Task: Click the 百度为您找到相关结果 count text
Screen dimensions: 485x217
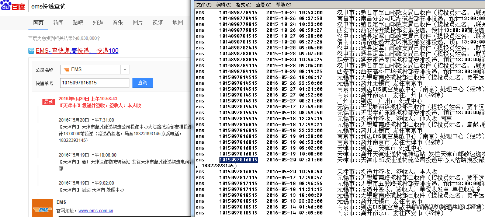Action: pos(65,38)
